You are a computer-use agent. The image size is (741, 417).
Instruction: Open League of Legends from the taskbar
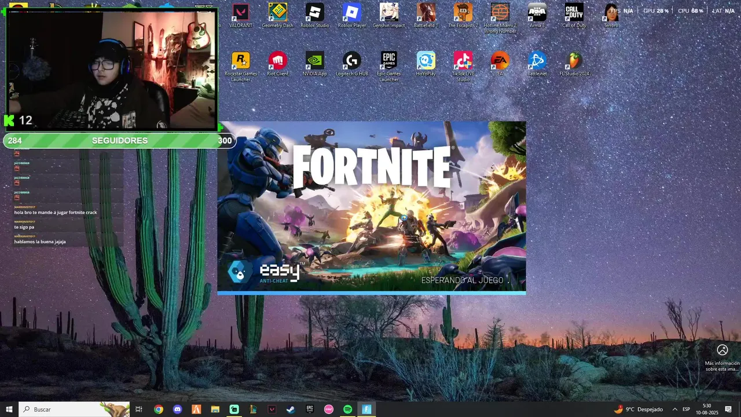(253, 409)
